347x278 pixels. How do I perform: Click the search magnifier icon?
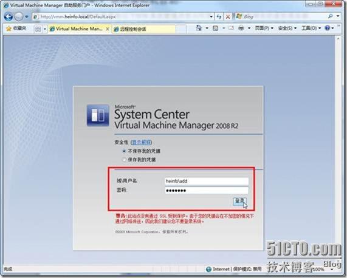pyautogui.click(x=331, y=16)
